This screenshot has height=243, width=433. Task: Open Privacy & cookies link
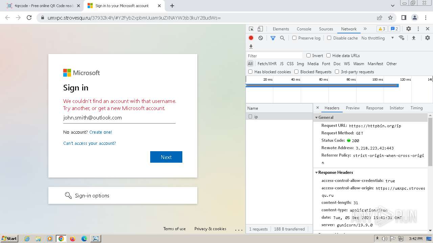[x=210, y=229]
